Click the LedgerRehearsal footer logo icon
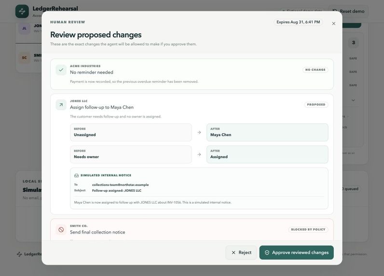This screenshot has width=384, height=276. tap(19, 254)
